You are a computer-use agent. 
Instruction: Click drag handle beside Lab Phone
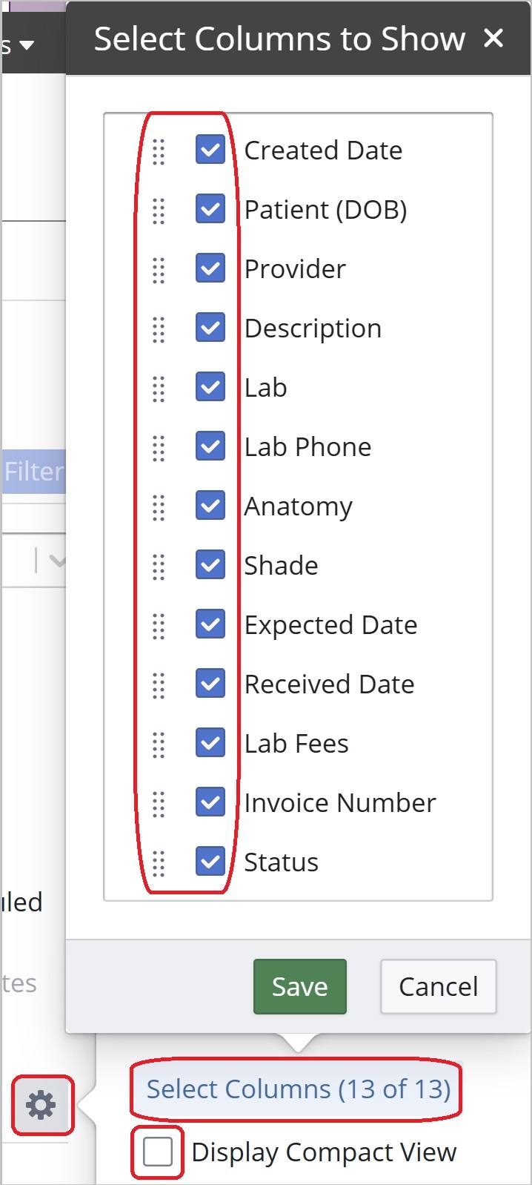coord(159,448)
